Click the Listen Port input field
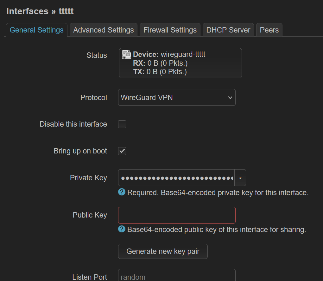 pos(177,275)
